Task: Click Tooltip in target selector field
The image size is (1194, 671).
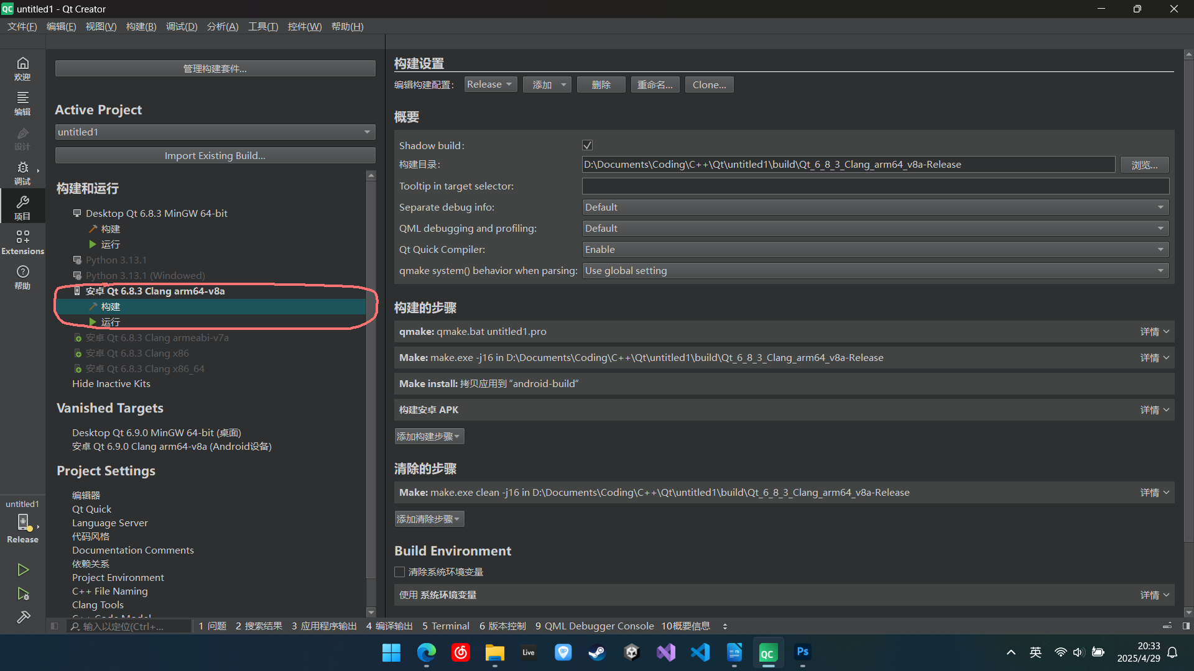Action: tap(875, 186)
